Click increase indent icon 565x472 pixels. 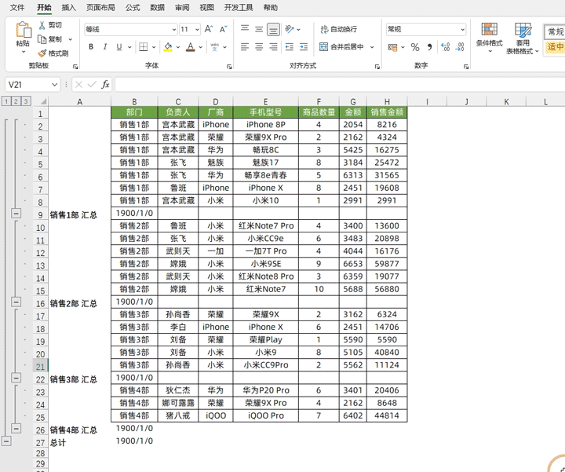pyautogui.click(x=304, y=47)
